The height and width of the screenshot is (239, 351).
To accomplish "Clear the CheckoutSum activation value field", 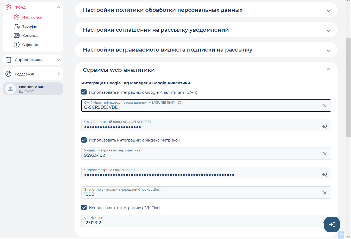I will click(x=325, y=193).
